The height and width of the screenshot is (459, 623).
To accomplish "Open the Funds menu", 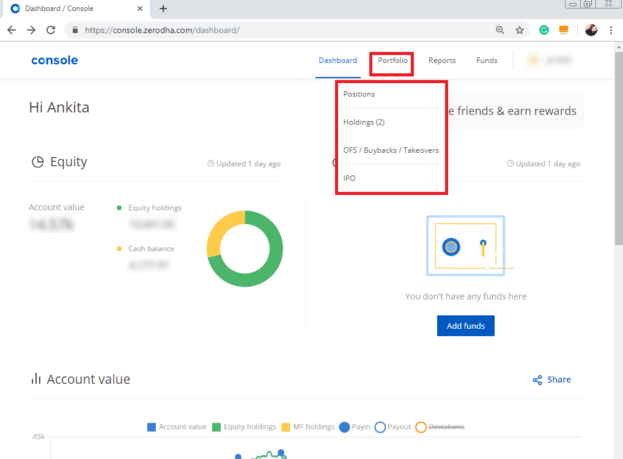I will 487,61.
